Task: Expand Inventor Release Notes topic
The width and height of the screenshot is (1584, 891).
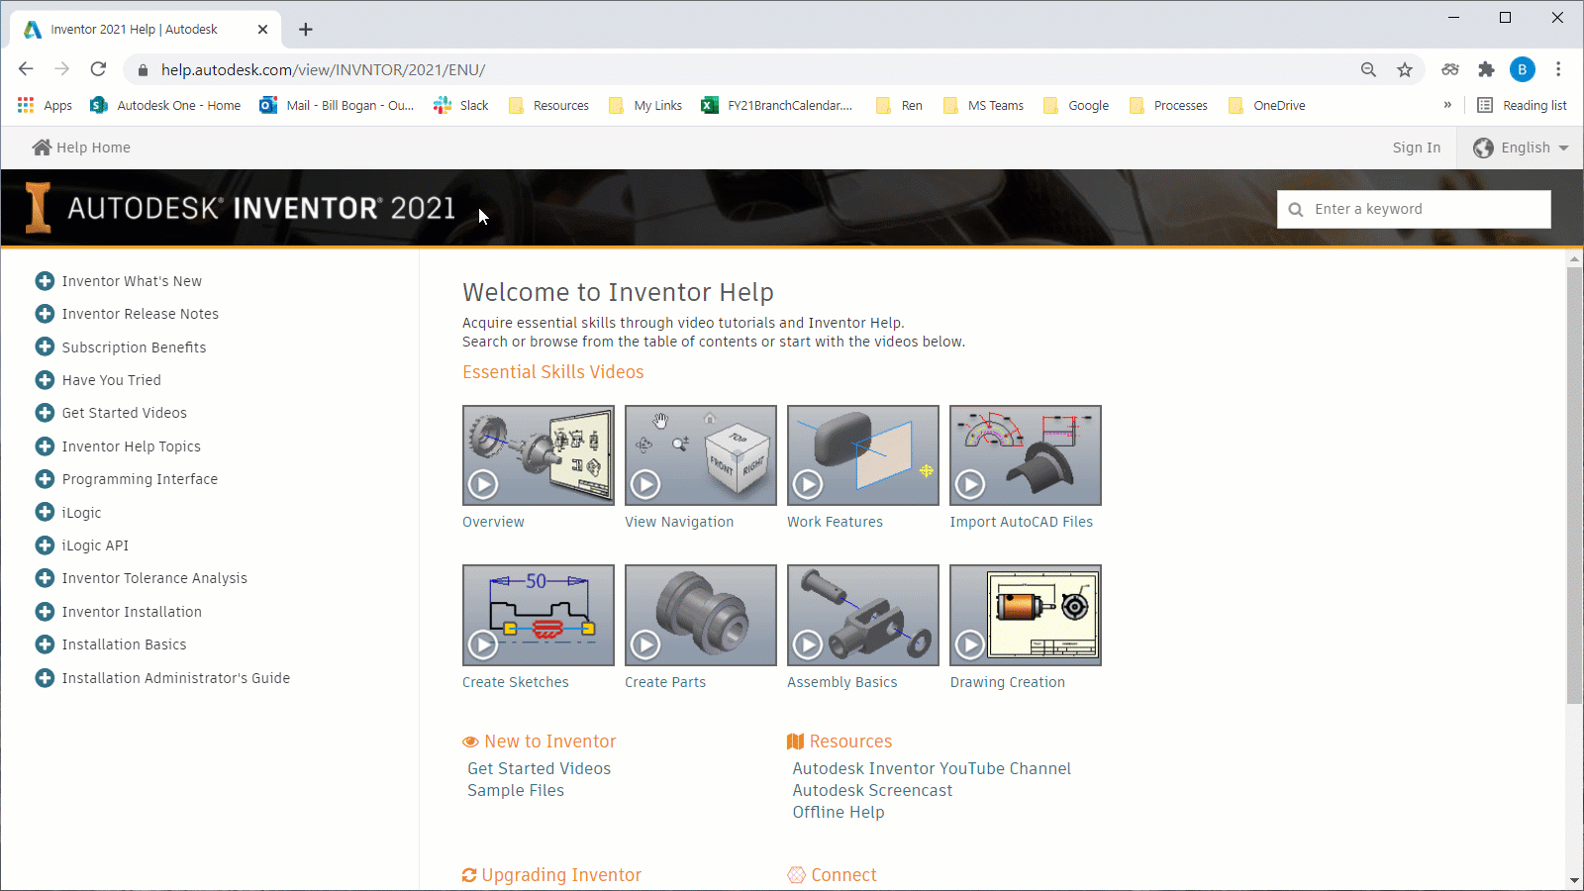Action: [45, 314]
